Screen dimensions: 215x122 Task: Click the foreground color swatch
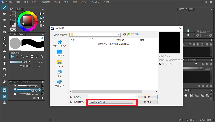click(x=12, y=23)
